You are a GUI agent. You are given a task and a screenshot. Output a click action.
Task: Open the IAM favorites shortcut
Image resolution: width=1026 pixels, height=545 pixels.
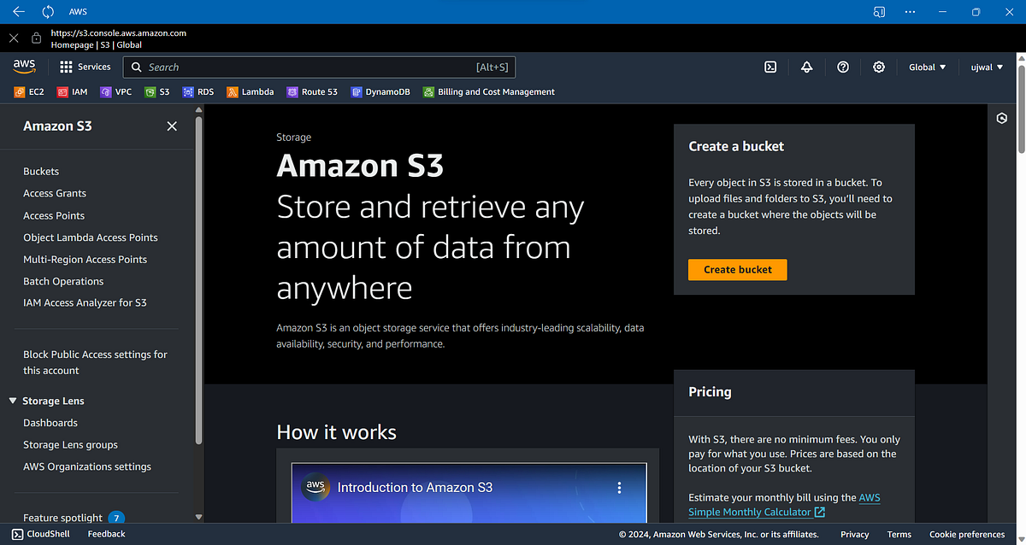pos(72,91)
